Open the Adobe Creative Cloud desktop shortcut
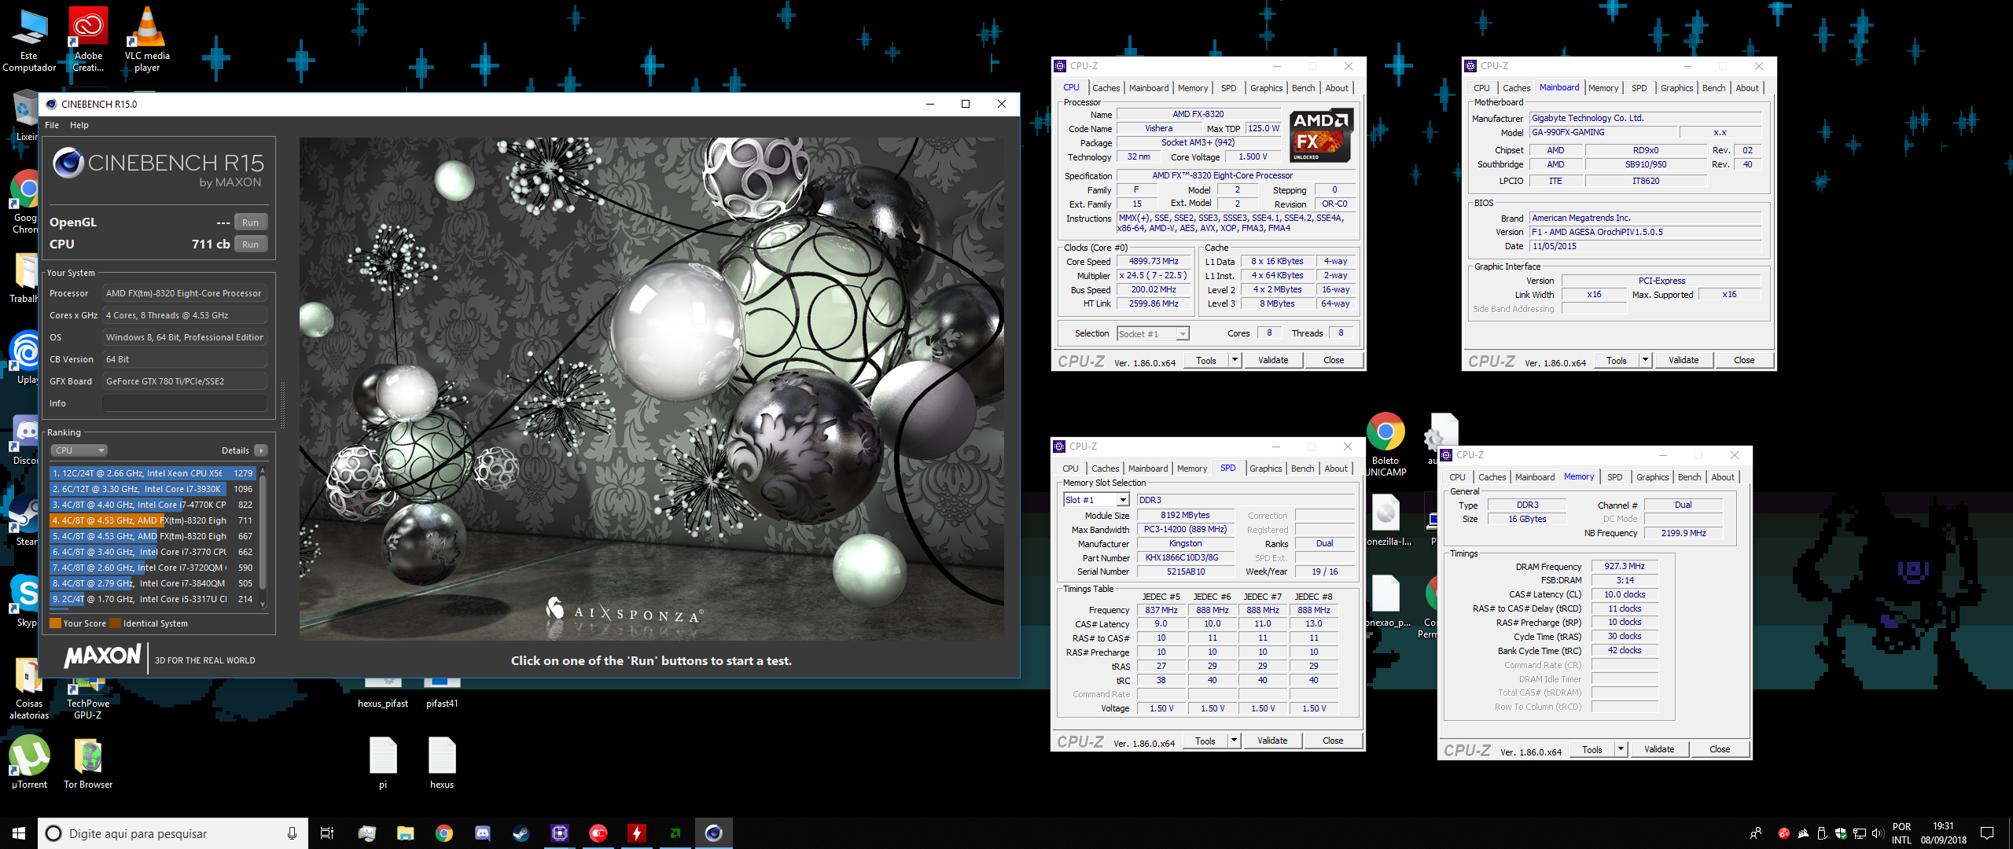 [x=88, y=39]
